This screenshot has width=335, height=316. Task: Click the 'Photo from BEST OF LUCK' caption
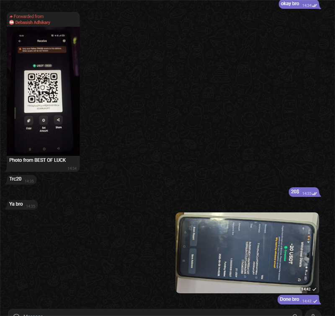pos(38,160)
